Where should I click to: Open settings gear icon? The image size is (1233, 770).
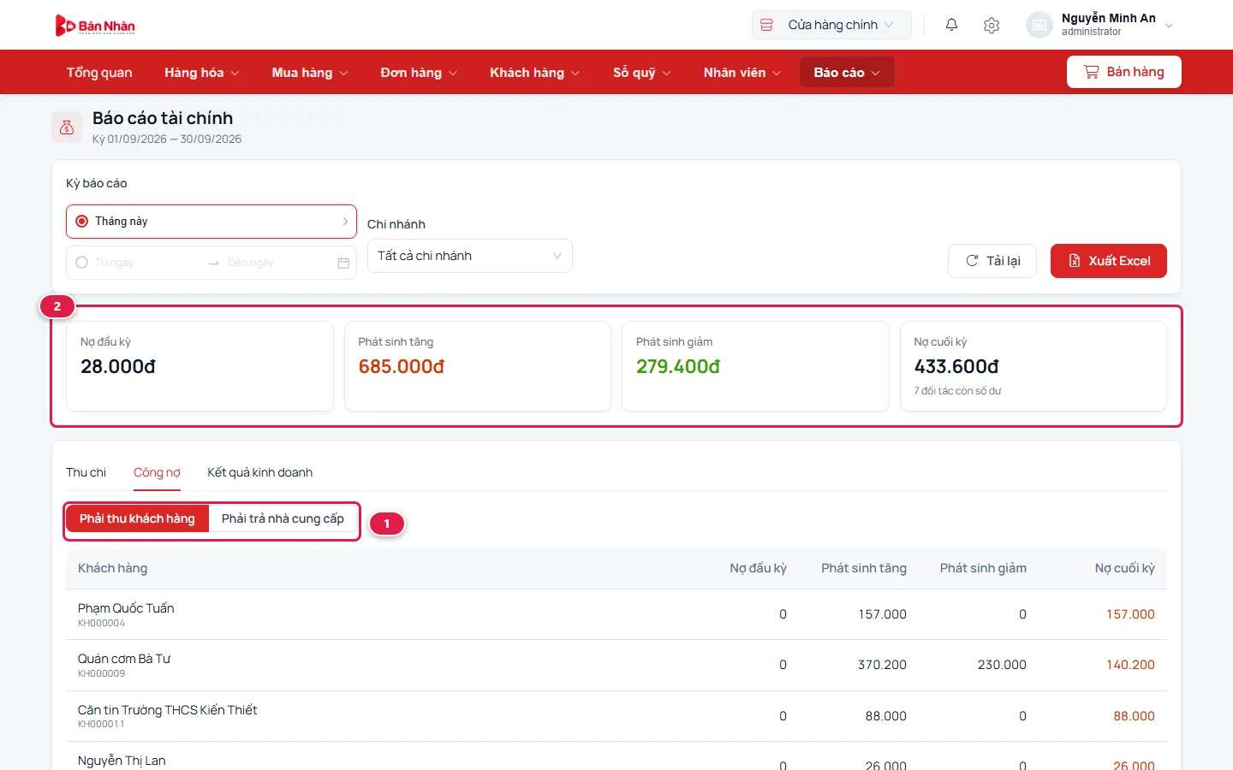(992, 25)
